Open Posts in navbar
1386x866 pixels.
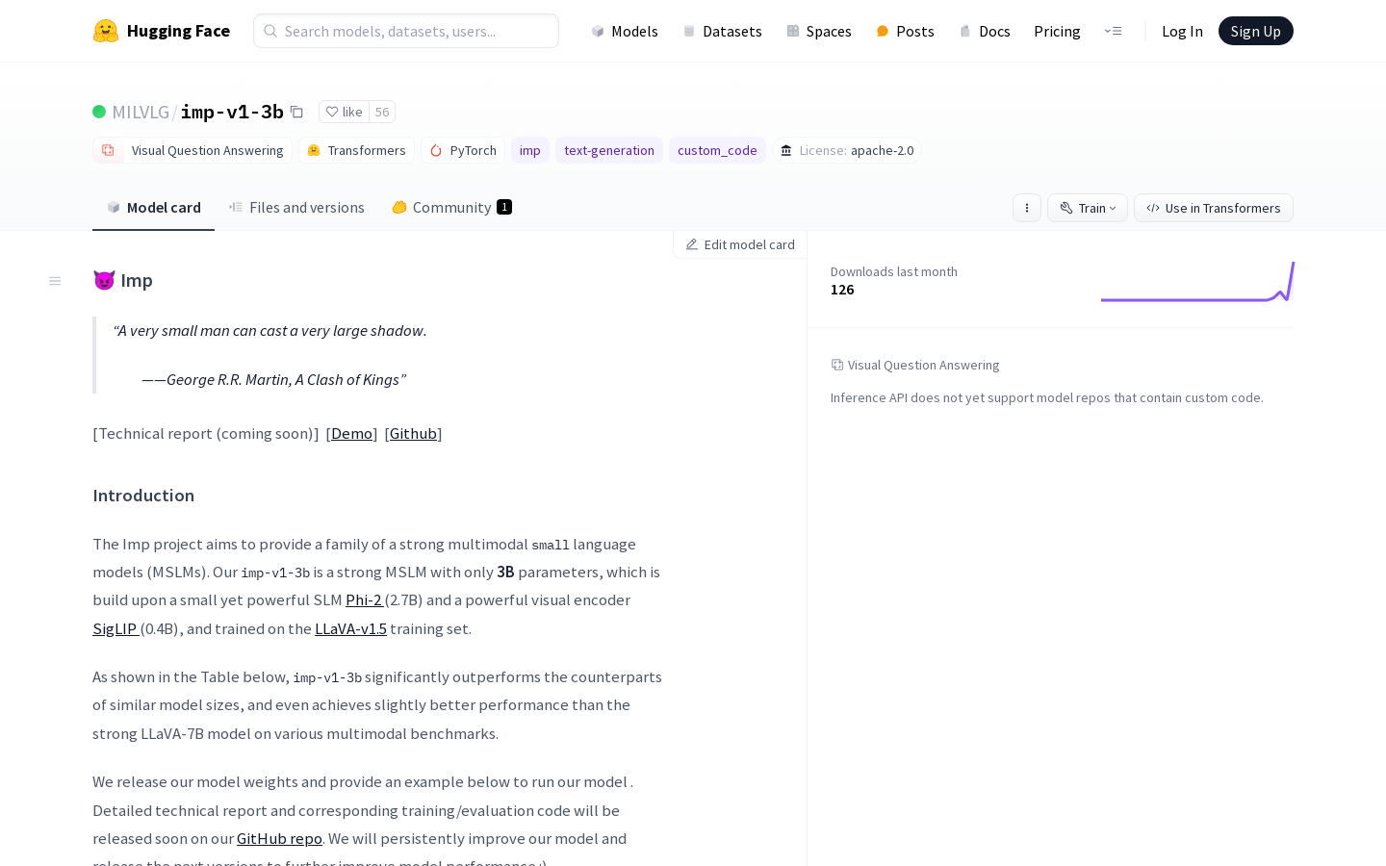[905, 31]
